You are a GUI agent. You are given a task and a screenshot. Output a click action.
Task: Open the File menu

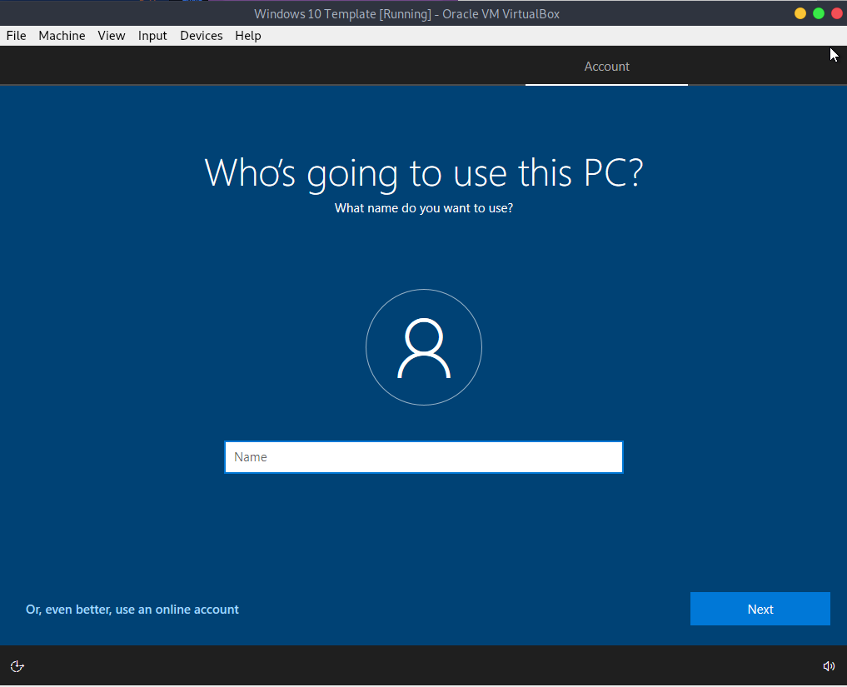click(16, 36)
